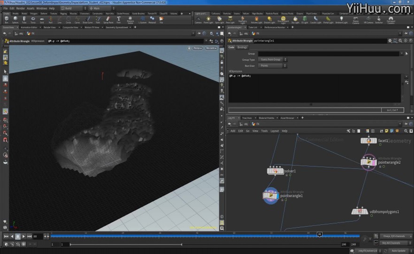Stop timeline playback

tap(18, 236)
